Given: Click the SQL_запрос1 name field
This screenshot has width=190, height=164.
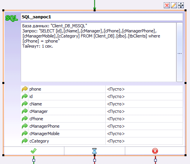Looking at the screenshot, I should point(102,17).
